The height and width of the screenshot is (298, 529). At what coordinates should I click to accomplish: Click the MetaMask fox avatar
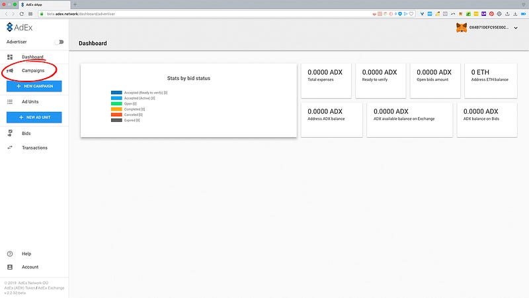pyautogui.click(x=461, y=27)
